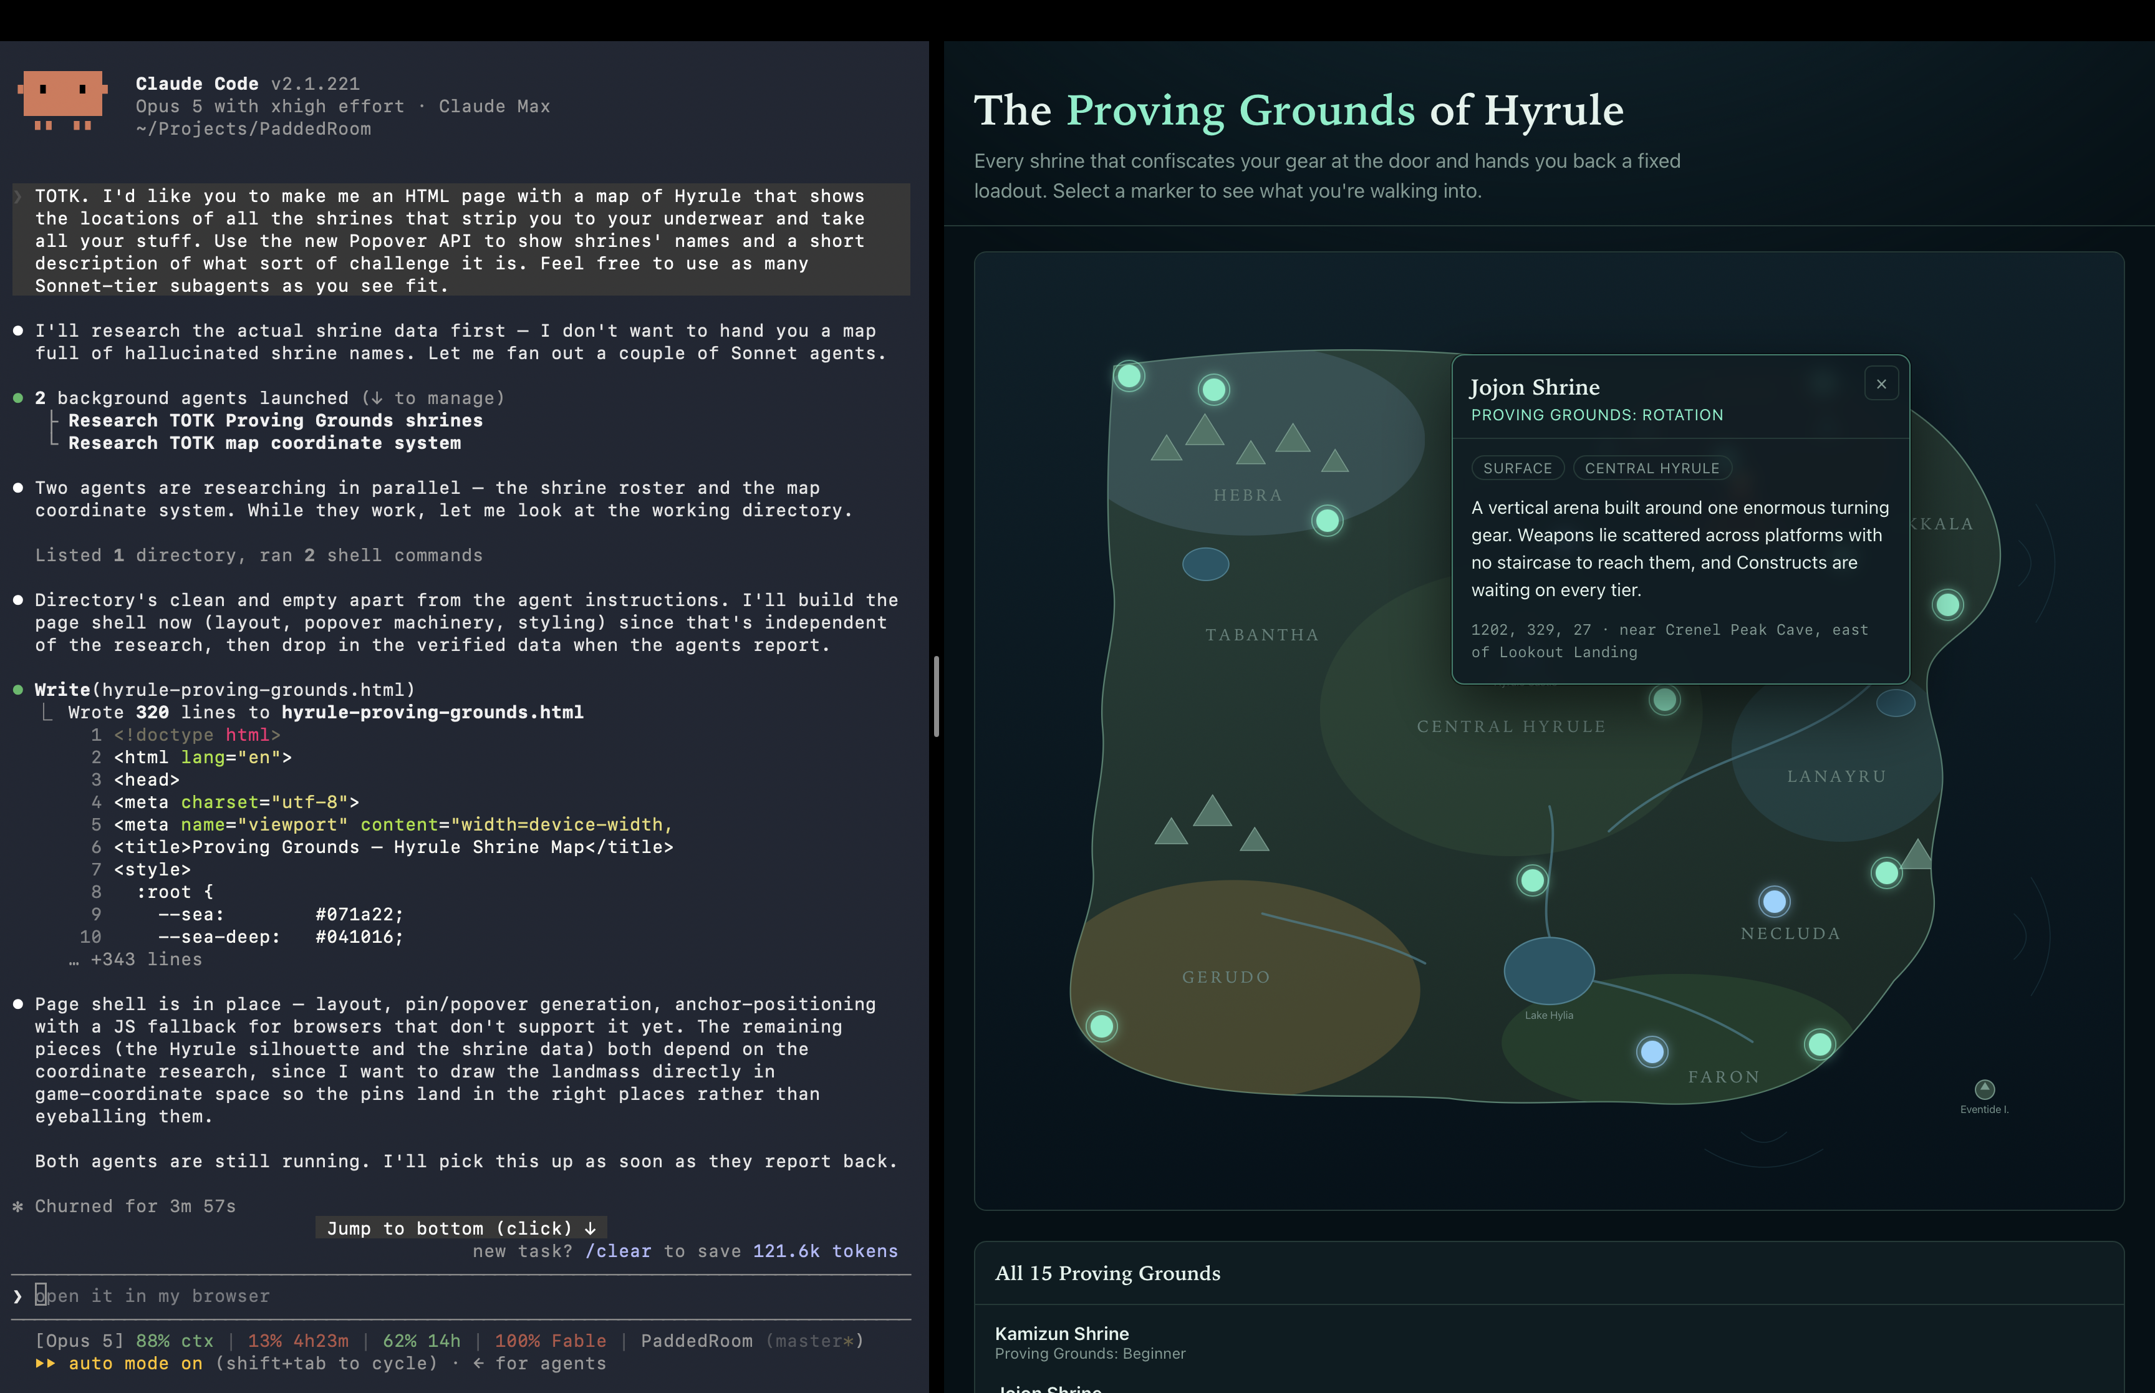Click the "TABANTHA" region label on the map
Image resolution: width=2155 pixels, height=1393 pixels.
click(1261, 635)
